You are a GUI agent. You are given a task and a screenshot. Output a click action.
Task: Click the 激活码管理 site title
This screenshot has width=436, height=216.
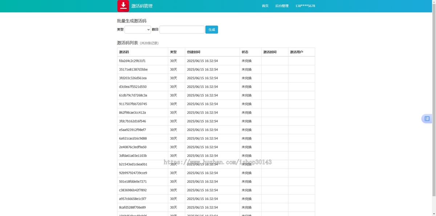coord(142,6)
